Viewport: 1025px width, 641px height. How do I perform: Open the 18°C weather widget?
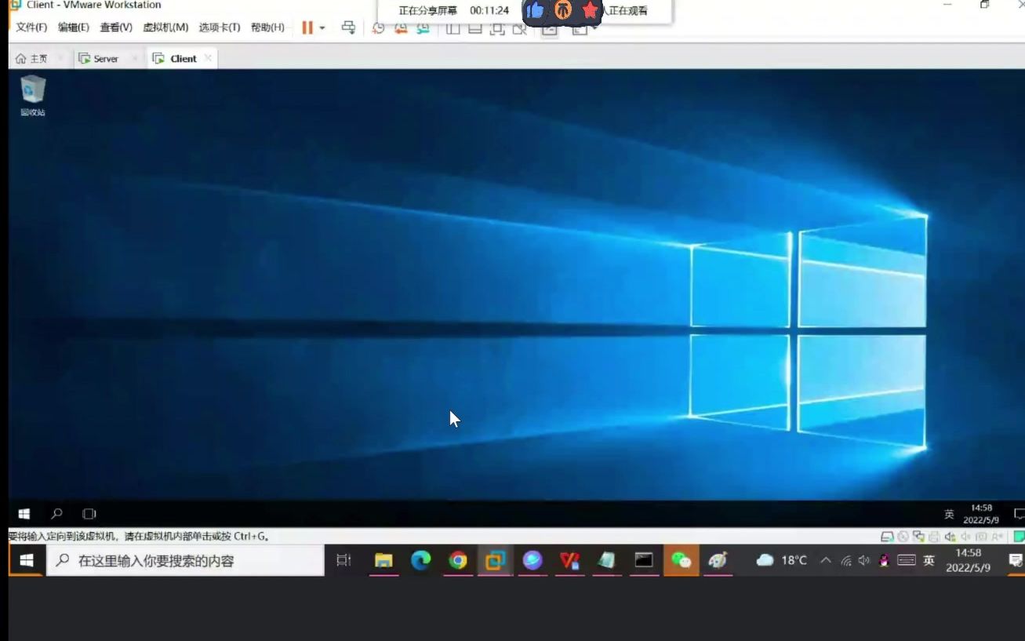coord(781,560)
